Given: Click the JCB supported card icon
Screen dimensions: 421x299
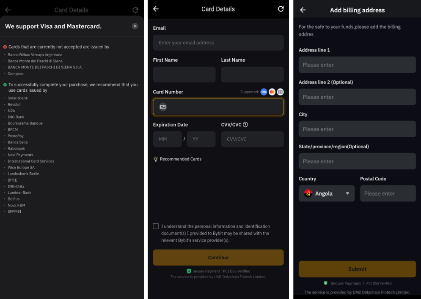Looking at the screenshot, I should click(x=280, y=92).
